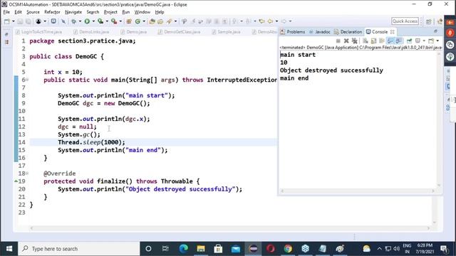Toggle Pin Console button

(409, 41)
